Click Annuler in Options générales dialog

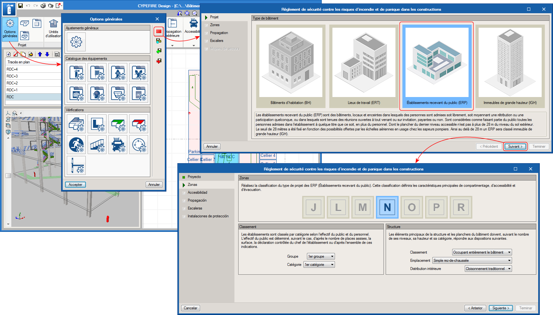(154, 185)
